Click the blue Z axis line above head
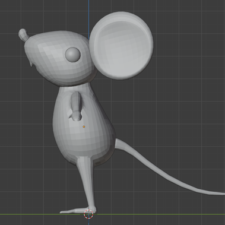The height and width of the screenshot is (225, 225). pos(88,18)
